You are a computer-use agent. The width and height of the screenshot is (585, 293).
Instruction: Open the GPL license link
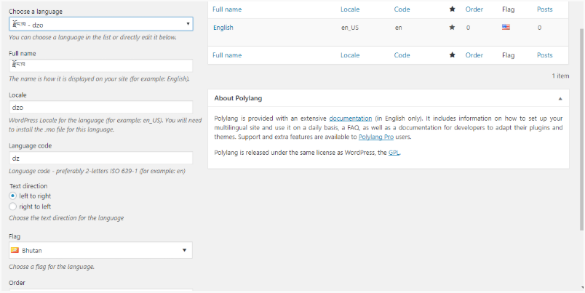click(393, 153)
